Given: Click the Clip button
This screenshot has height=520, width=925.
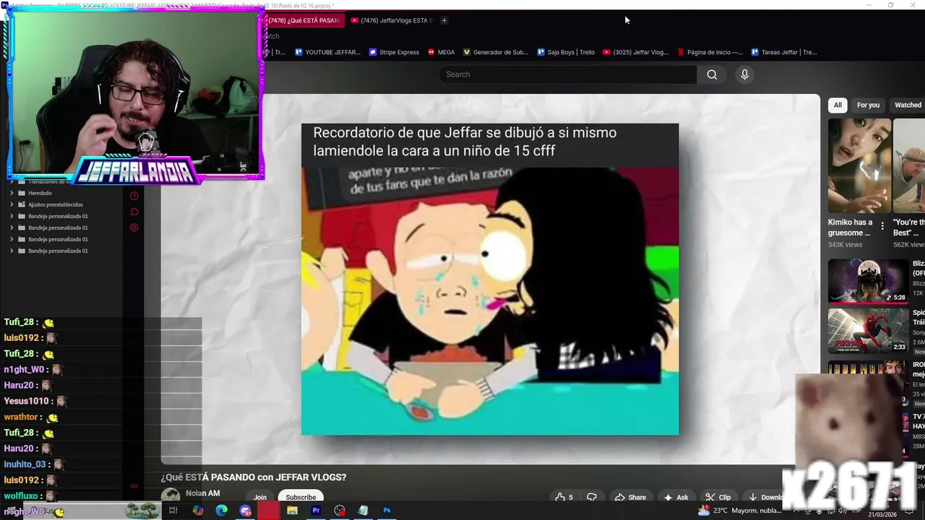Looking at the screenshot, I should (718, 497).
